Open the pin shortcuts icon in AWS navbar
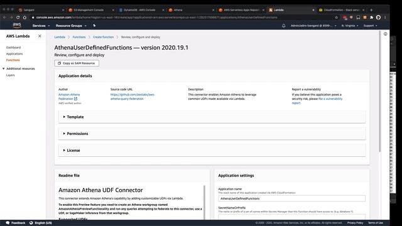This screenshot has width=402, height=226. point(94,26)
